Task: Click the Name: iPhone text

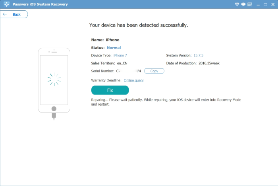Action: [x=105, y=40]
